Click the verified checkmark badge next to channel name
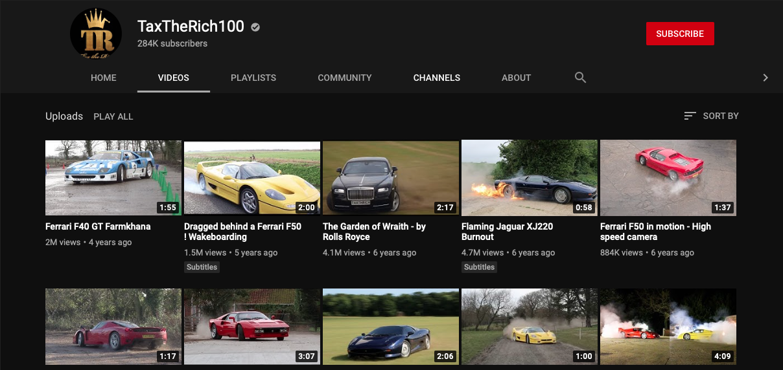Screen dimensions: 783x370 [x=255, y=27]
